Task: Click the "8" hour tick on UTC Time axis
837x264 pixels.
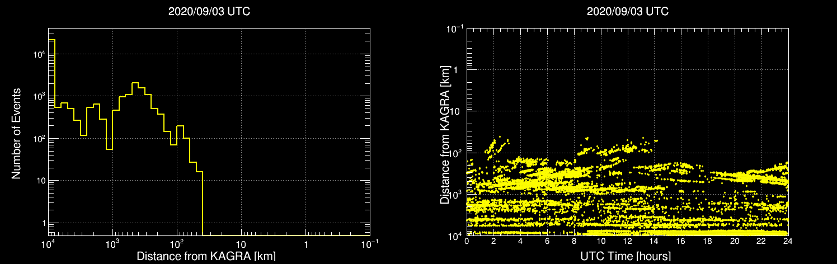Action: click(574, 242)
